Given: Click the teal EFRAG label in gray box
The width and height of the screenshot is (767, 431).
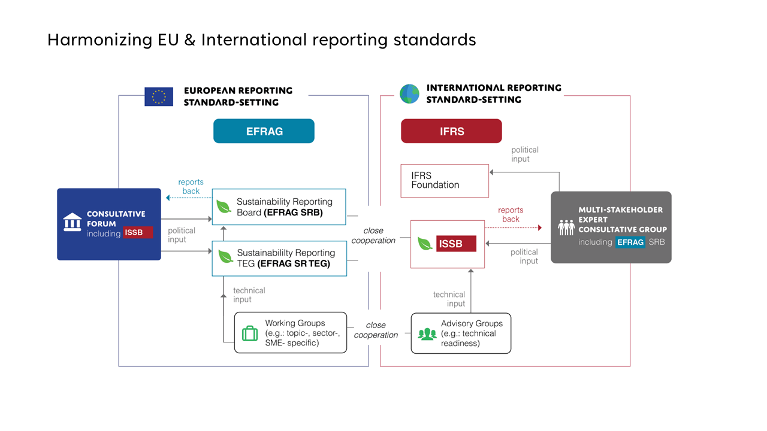Looking at the screenshot, I should 630,242.
